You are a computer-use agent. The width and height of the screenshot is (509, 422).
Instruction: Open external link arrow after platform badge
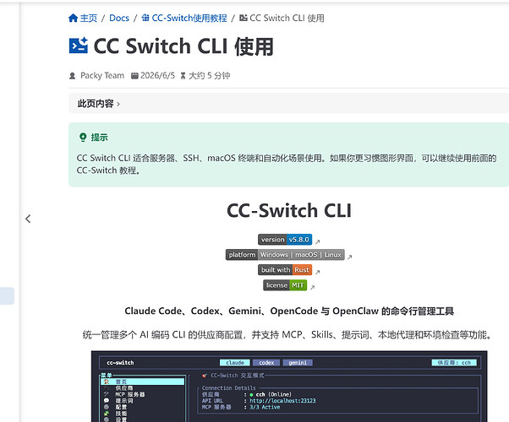click(x=350, y=257)
